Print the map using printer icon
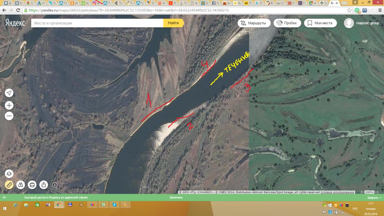The image size is (384, 216). click(32, 184)
